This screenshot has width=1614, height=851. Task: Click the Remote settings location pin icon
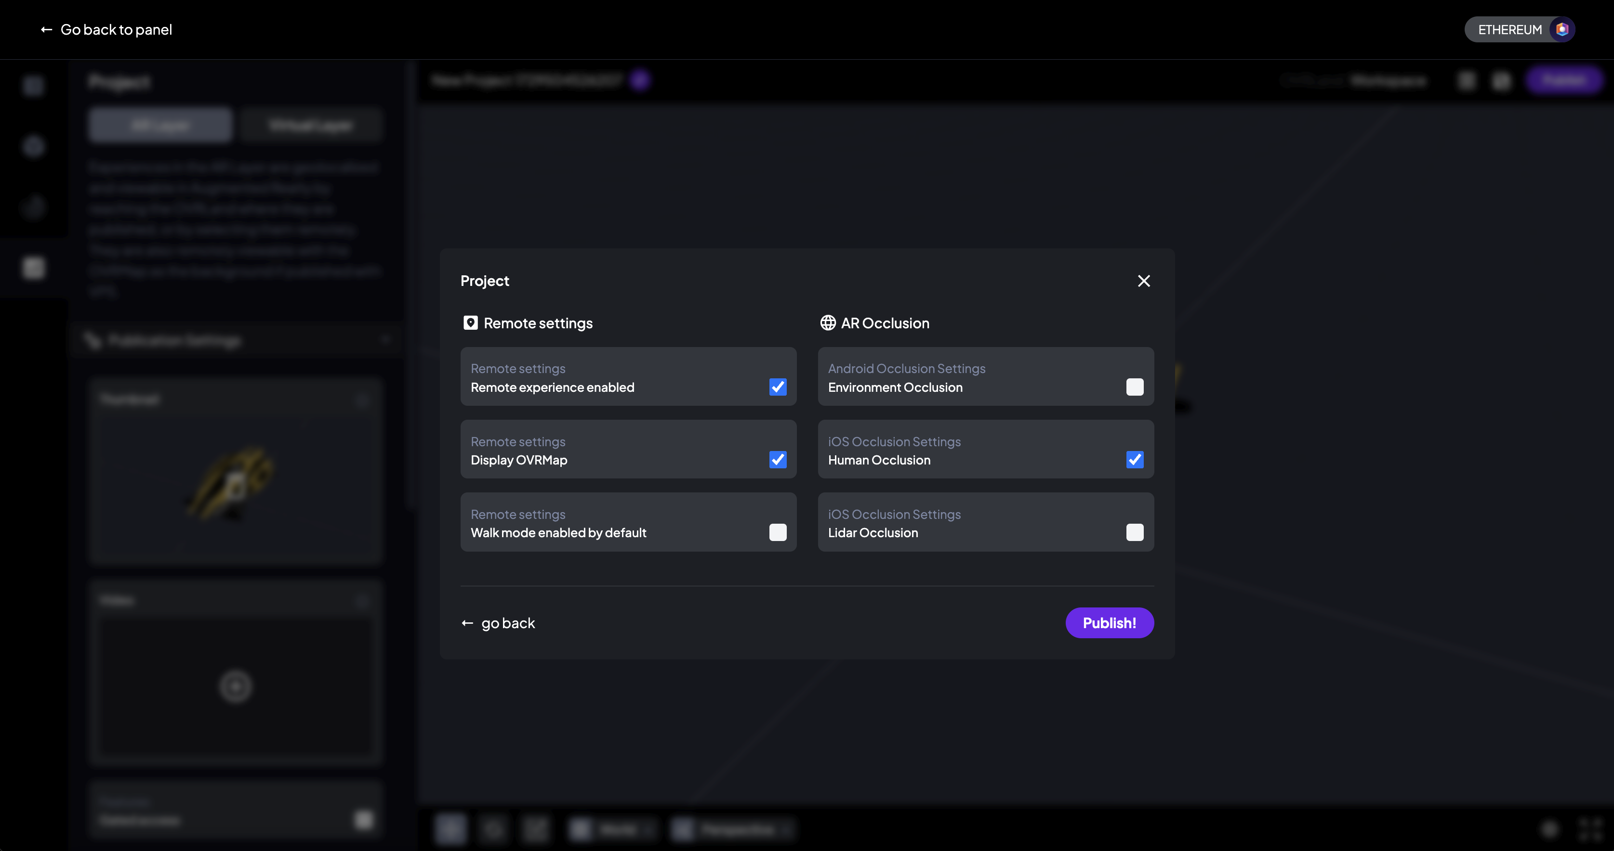click(470, 323)
